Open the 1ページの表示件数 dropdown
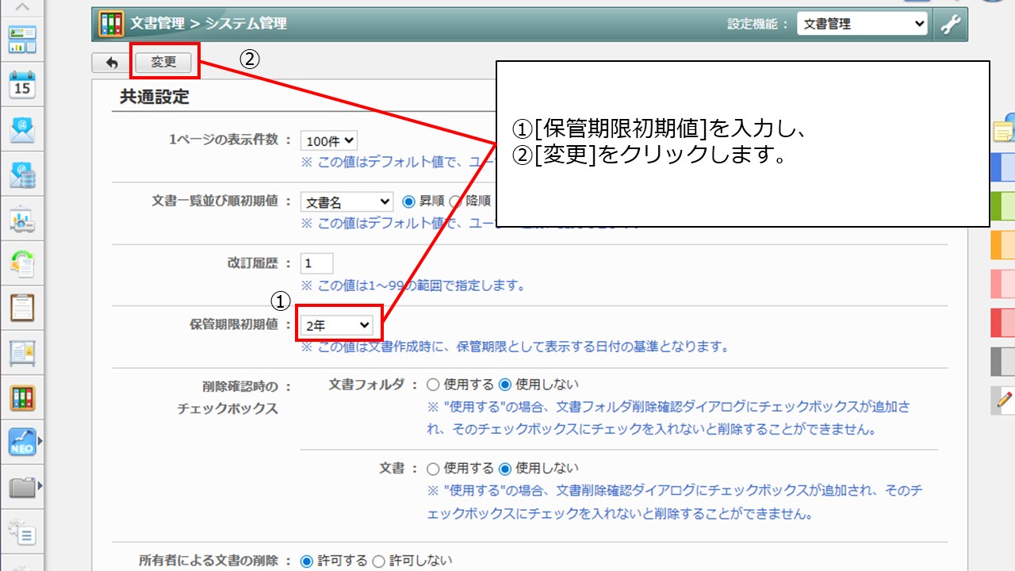Screen dimensions: 1015x571 coord(329,141)
